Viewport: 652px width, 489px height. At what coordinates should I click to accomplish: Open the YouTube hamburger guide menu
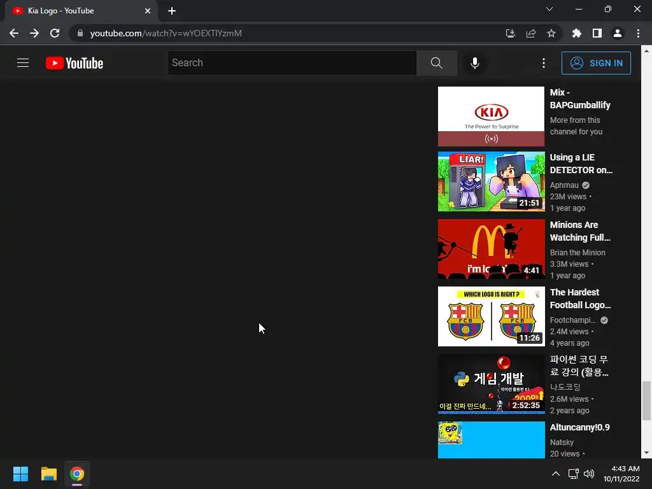pos(23,63)
